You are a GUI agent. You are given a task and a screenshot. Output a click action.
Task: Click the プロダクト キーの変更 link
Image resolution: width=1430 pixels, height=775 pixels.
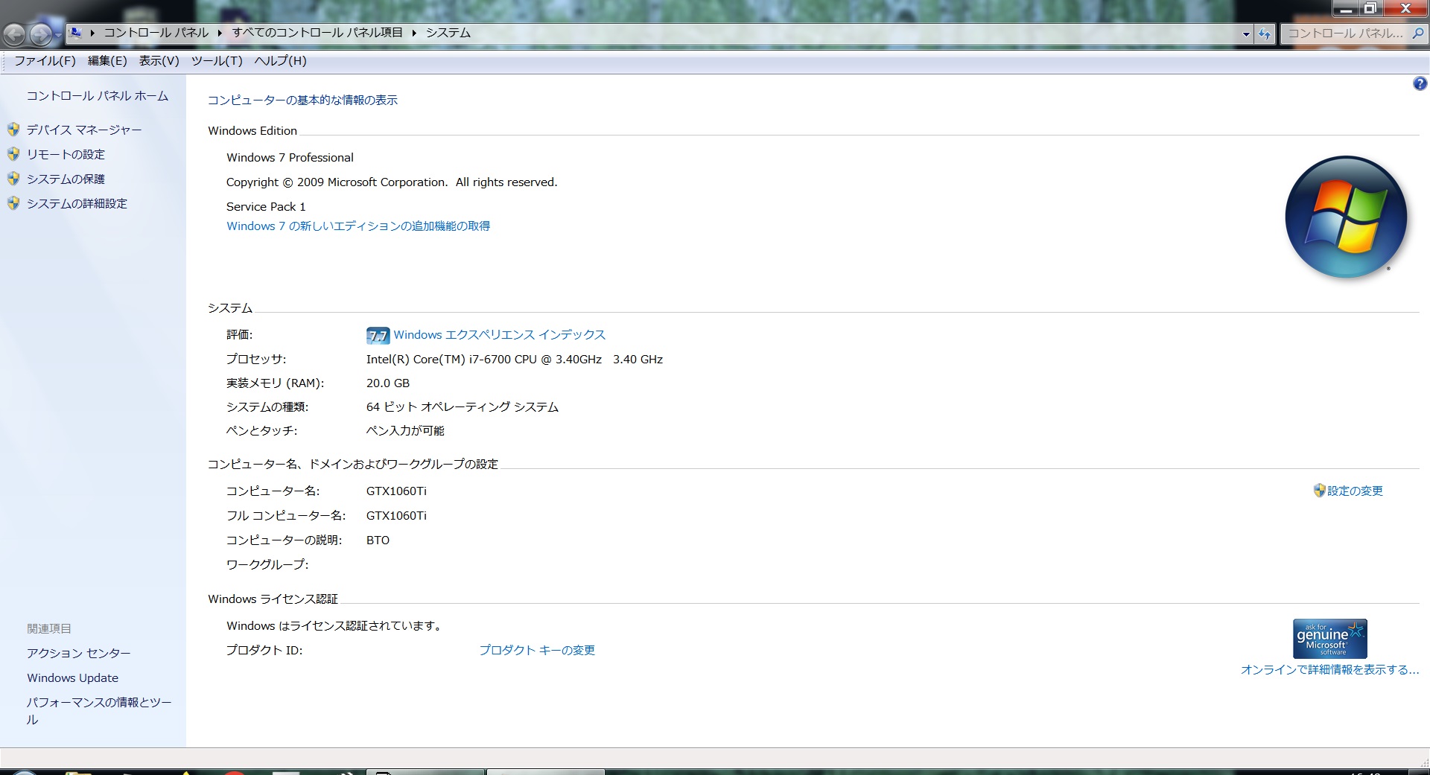click(537, 650)
